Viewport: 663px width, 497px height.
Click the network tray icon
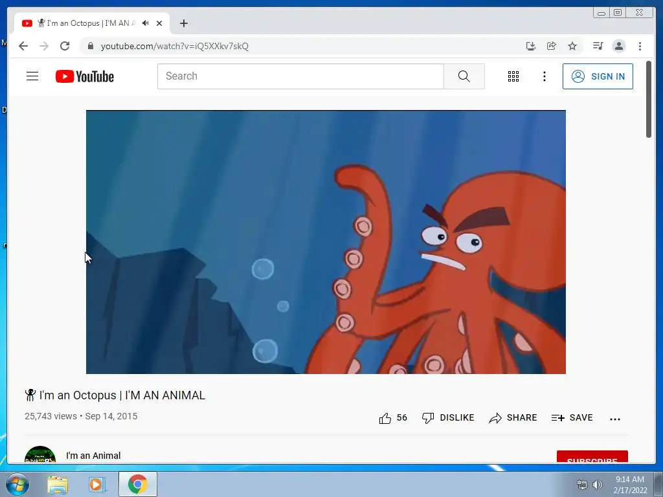pos(582,485)
